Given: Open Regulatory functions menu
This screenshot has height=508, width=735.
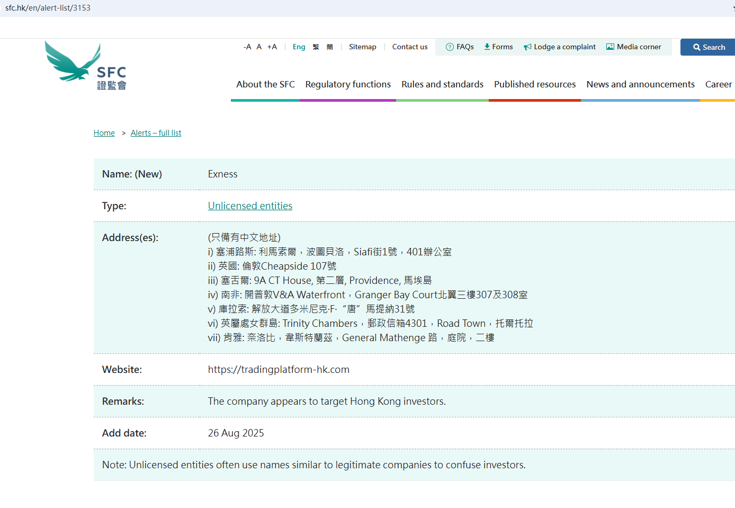Looking at the screenshot, I should point(348,85).
